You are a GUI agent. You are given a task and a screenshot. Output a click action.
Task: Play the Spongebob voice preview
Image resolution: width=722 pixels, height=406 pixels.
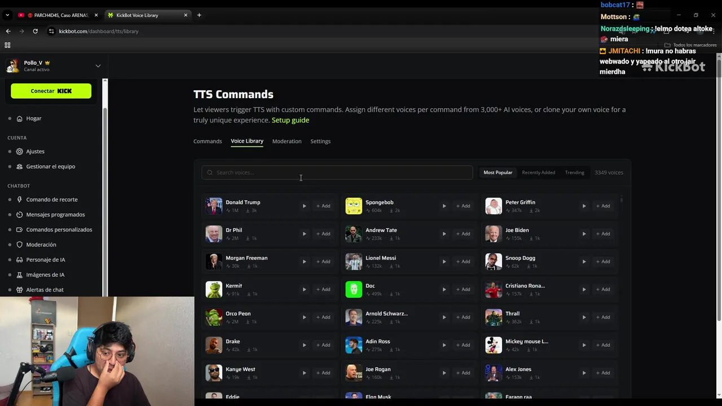coord(444,206)
